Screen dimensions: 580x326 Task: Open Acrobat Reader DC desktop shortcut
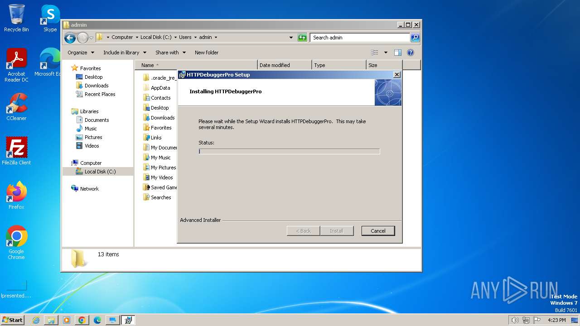pos(16,65)
